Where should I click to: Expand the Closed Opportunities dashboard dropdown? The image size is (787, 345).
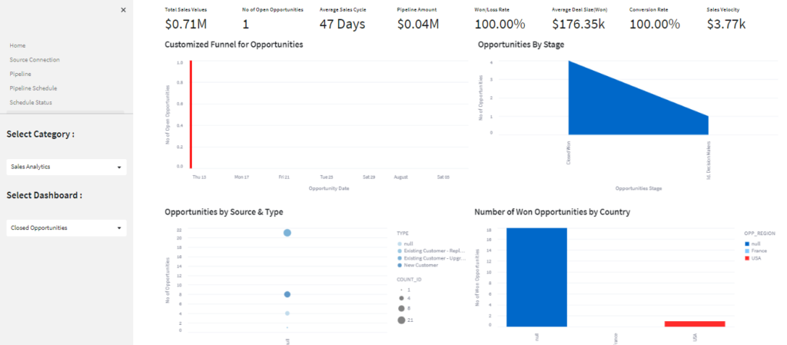[65, 228]
